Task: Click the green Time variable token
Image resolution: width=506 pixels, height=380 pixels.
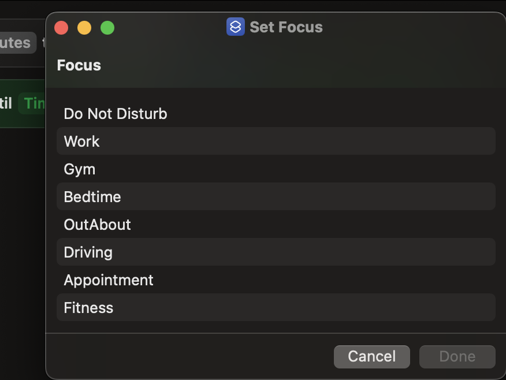Action: click(34, 104)
